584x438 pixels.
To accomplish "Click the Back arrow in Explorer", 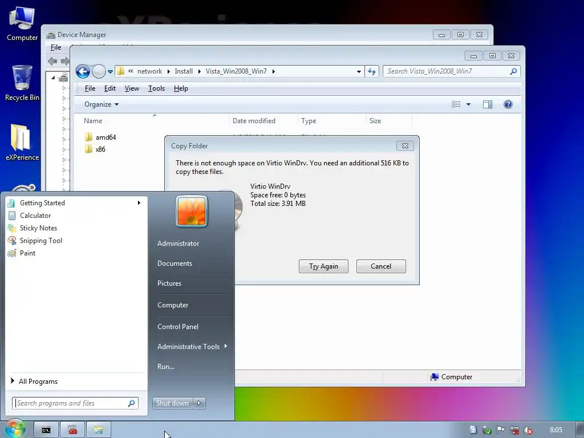I will 83,71.
